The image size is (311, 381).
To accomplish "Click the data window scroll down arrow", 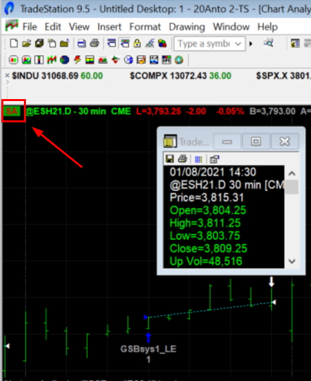I will (292, 261).
